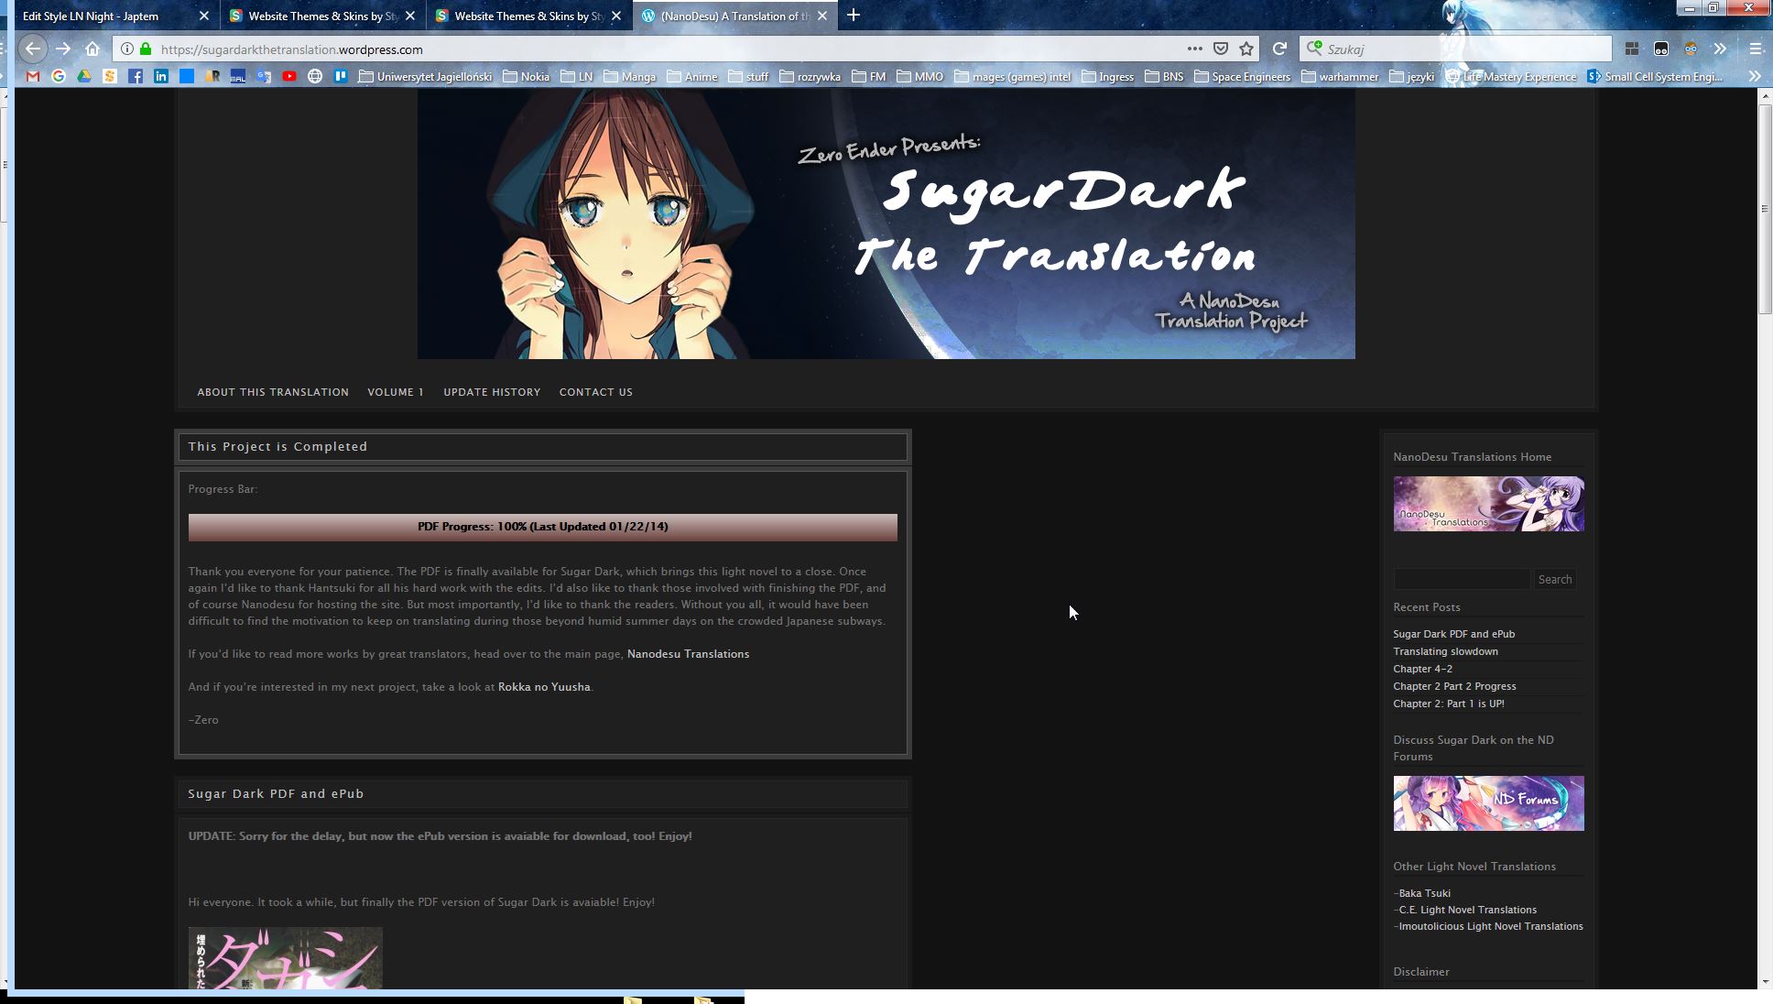The height and width of the screenshot is (1004, 1773).
Task: Open the Google Translate bookmark
Action: 264,77
